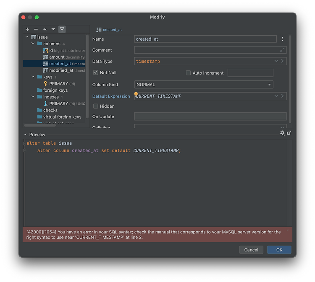This screenshot has height=282, width=315.
Task: Enable the Auto Increment checkbox
Action: click(188, 73)
